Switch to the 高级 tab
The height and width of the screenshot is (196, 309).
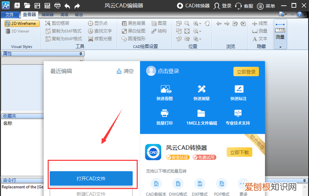pos(64,14)
